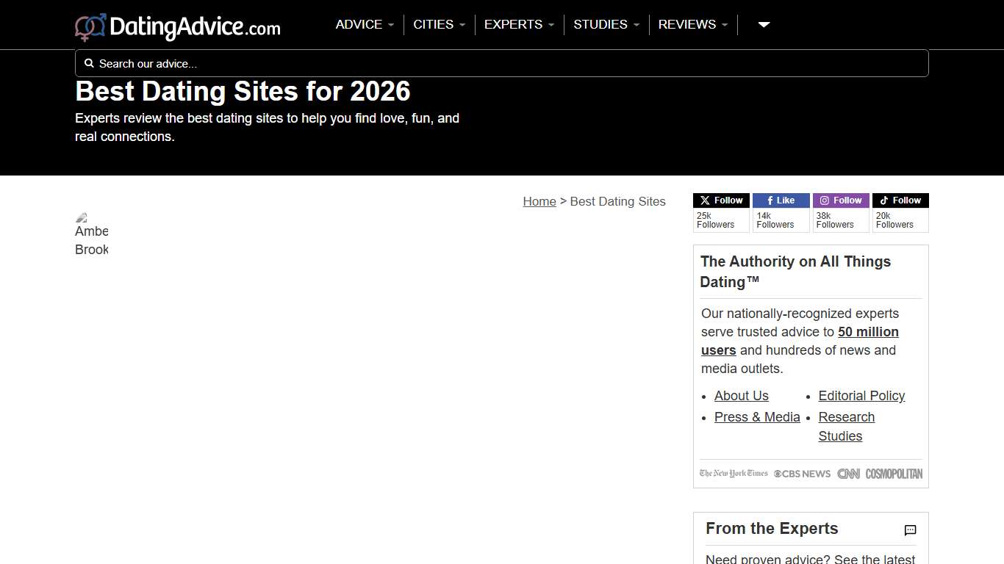1004x564 pixels.
Task: Open the About Us link
Action: tap(741, 396)
